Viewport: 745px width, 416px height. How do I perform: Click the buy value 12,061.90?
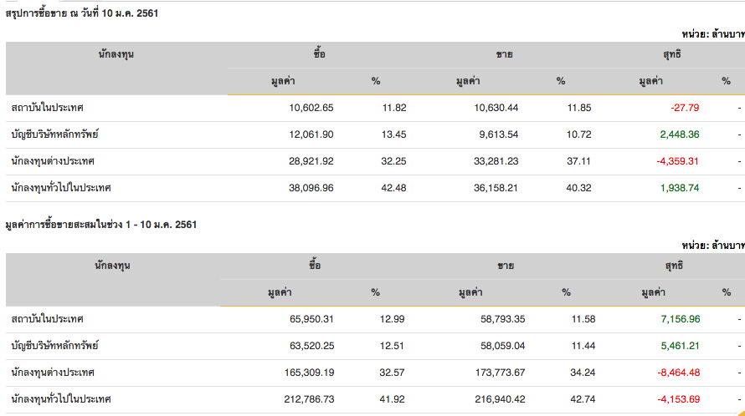(311, 134)
